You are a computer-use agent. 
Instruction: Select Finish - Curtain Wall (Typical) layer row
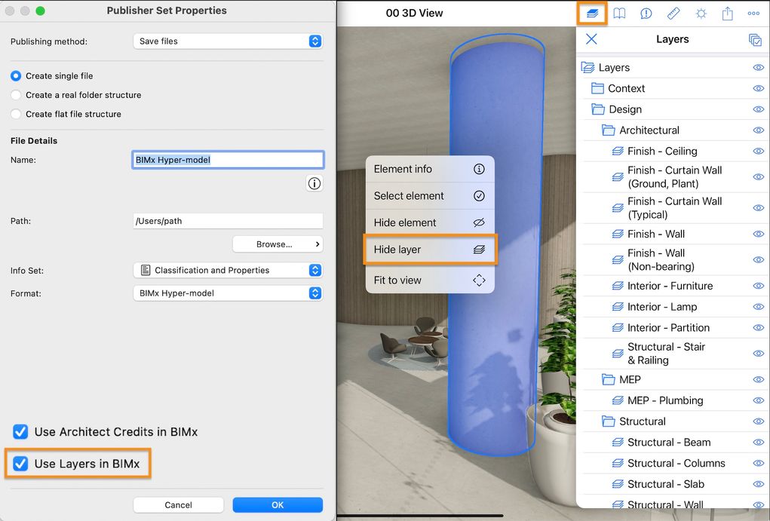pos(673,207)
